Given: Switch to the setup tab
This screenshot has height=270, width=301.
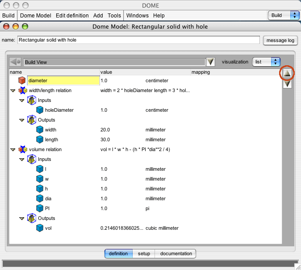Looking at the screenshot, I should [144, 253].
